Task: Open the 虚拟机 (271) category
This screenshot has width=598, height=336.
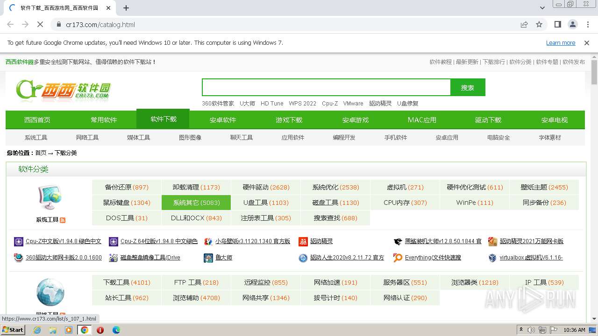Action: pyautogui.click(x=405, y=187)
